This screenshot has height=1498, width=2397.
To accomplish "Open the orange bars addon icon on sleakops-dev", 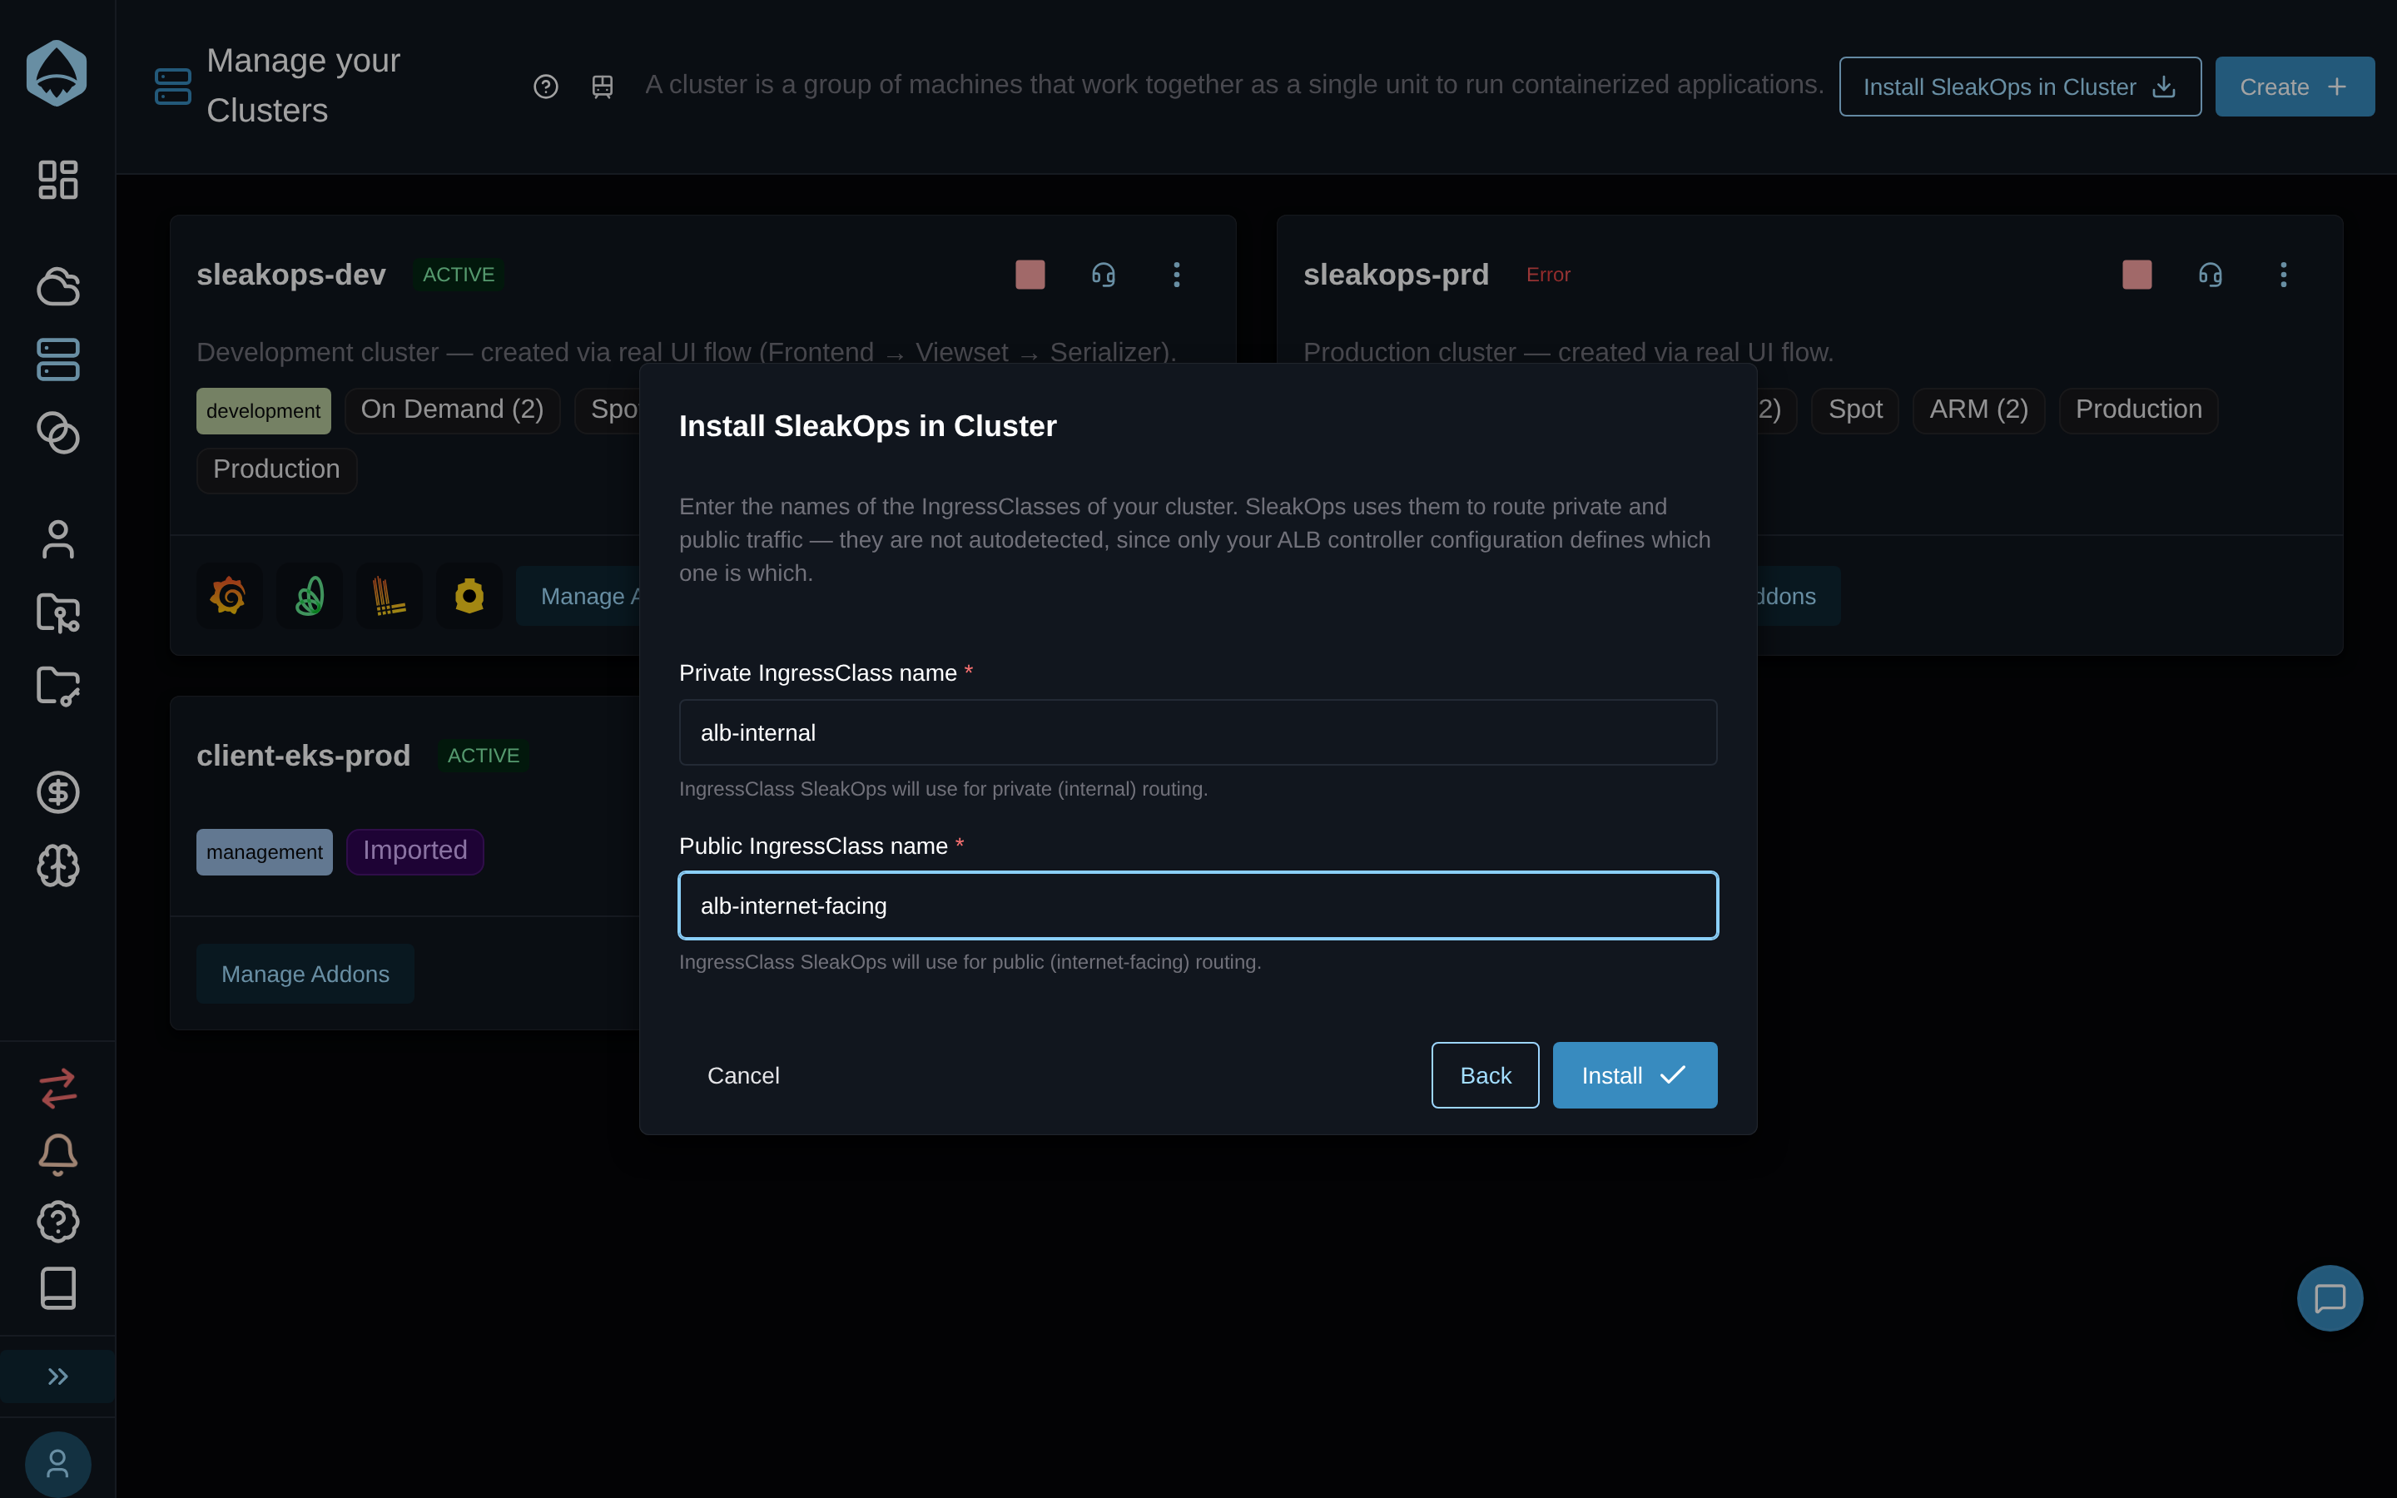I will point(390,595).
